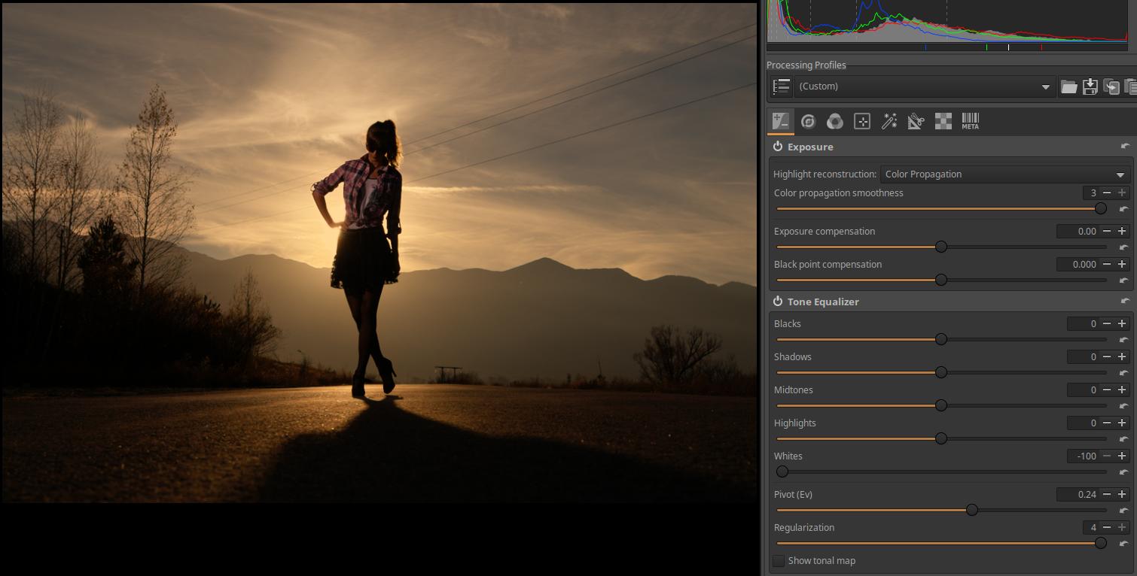This screenshot has width=1137, height=576.
Task: Open the Detail tab circular icon
Action: [808, 121]
